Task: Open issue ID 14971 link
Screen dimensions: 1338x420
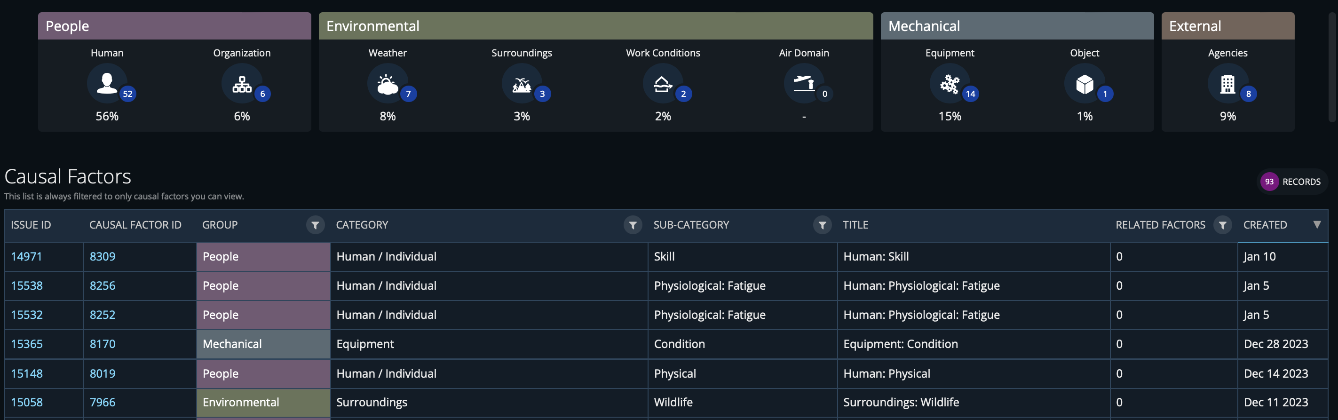Action: pos(26,256)
